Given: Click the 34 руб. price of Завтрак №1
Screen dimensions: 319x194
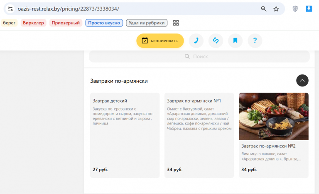Looking at the screenshot, I should pos(175,170).
